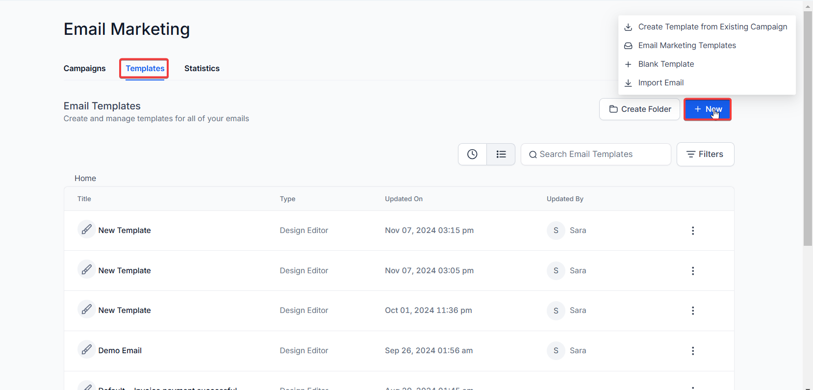Image resolution: width=813 pixels, height=390 pixels.
Task: Select Import Email from dropdown menu
Action: coord(661,83)
